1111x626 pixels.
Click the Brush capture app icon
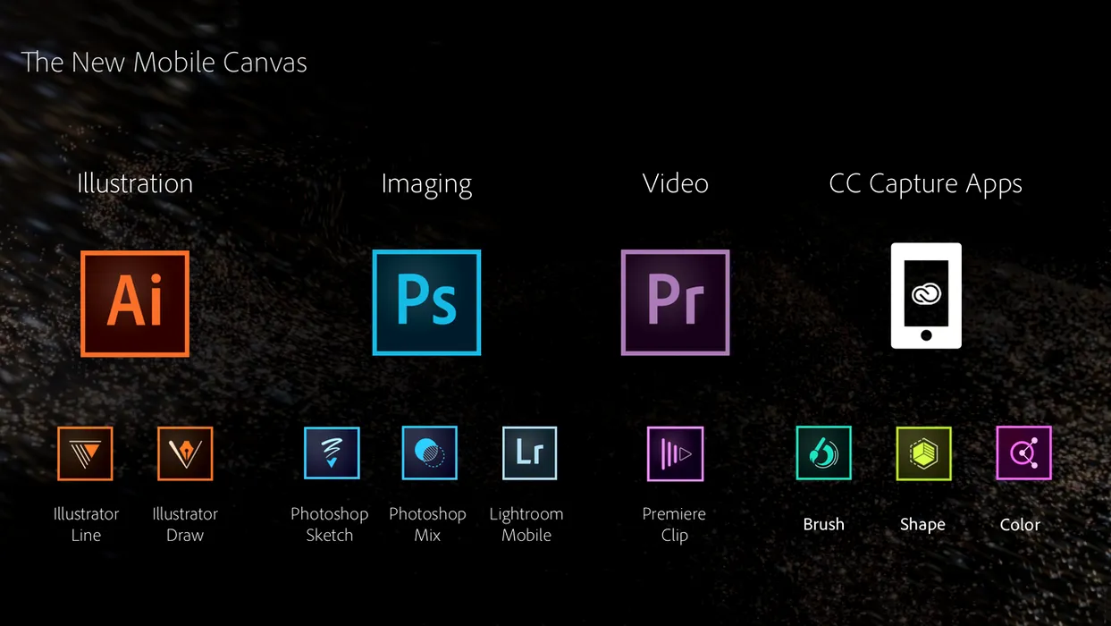(x=823, y=453)
